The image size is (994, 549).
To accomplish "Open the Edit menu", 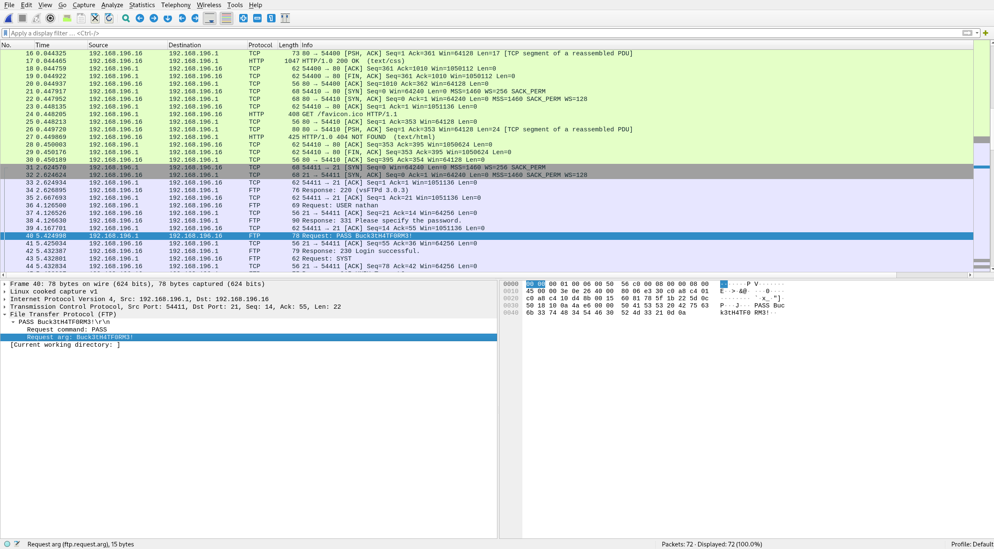I will tap(26, 5).
